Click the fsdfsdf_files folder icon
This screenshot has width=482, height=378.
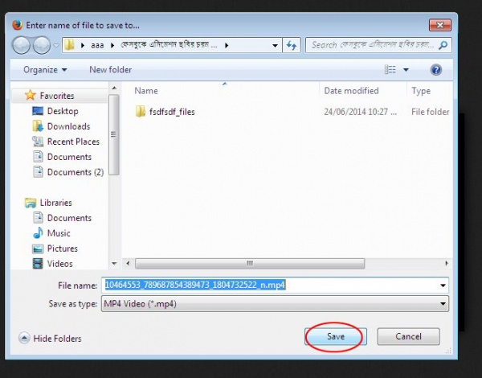click(x=140, y=112)
